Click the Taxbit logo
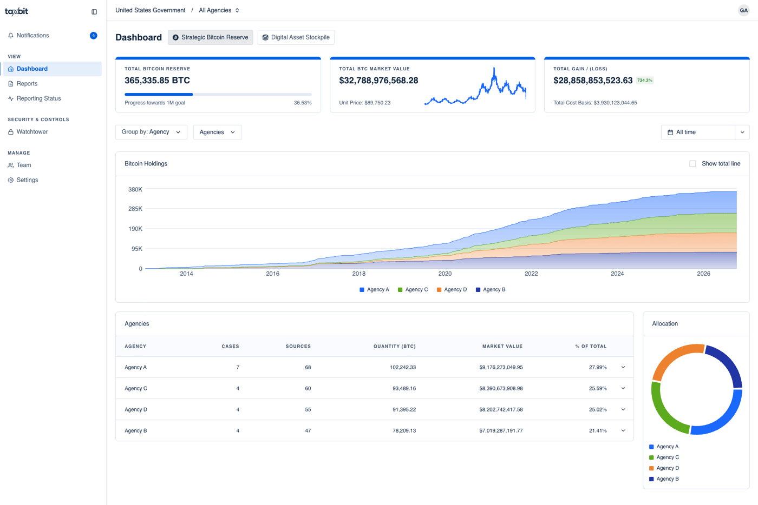Viewport: 758px width, 505px height. 16,11
